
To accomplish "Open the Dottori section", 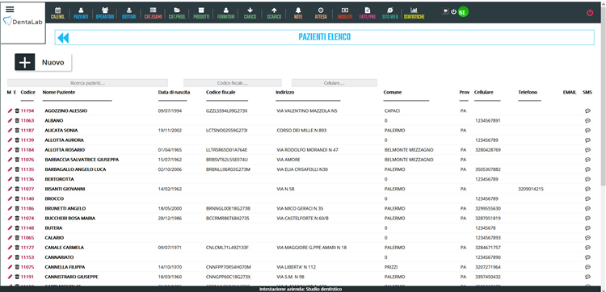I will (x=129, y=13).
